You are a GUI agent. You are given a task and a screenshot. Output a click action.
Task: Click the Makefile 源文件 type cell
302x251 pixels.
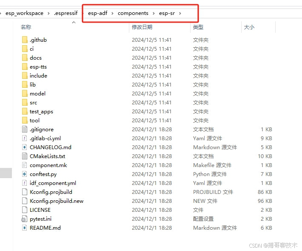point(212,165)
